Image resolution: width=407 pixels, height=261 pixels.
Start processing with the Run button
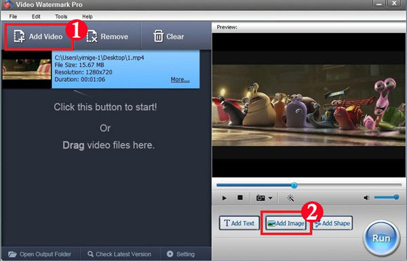(x=381, y=238)
